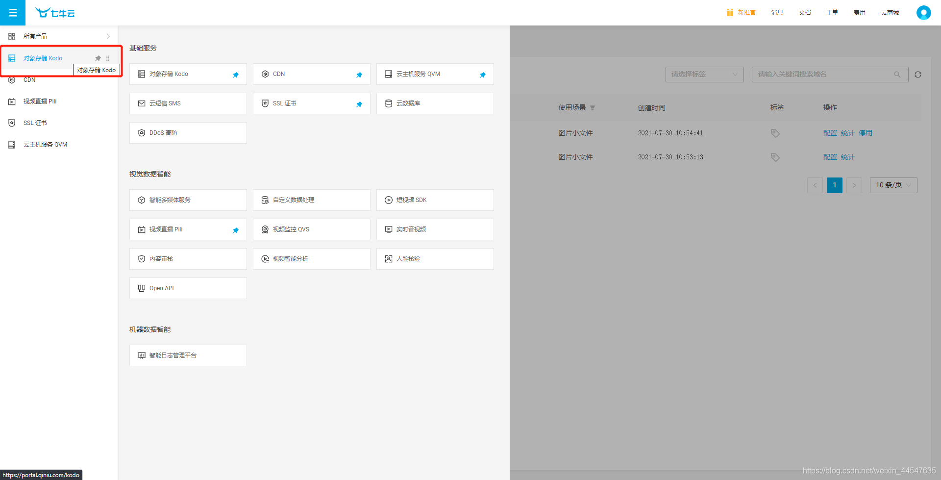Unpin CDN from the sidebar
The height and width of the screenshot is (480, 941).
point(359,75)
